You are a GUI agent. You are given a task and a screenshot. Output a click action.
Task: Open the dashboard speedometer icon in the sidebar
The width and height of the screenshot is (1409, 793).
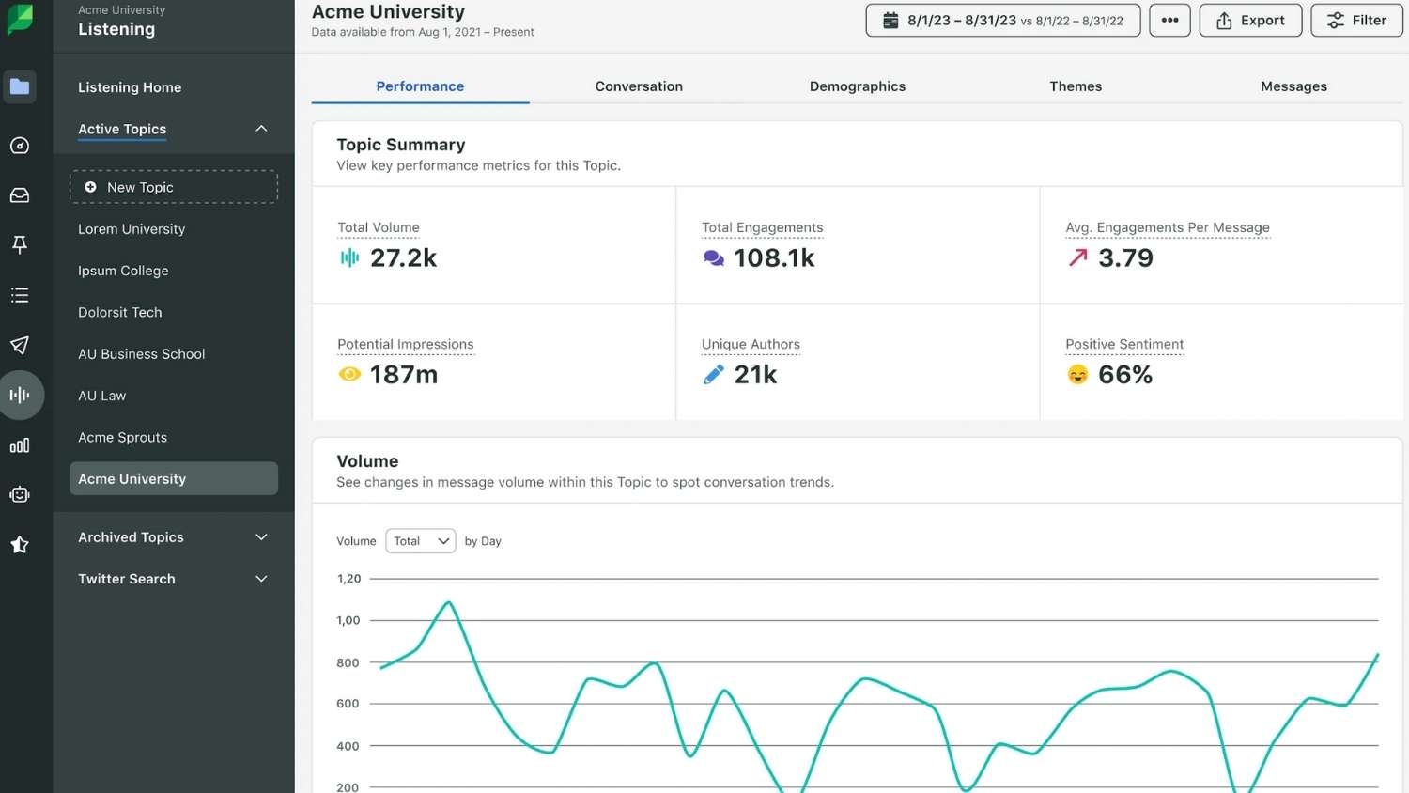pyautogui.click(x=19, y=145)
